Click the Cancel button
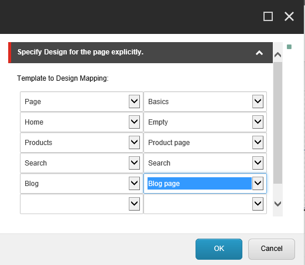The image size is (305, 265). 272,249
